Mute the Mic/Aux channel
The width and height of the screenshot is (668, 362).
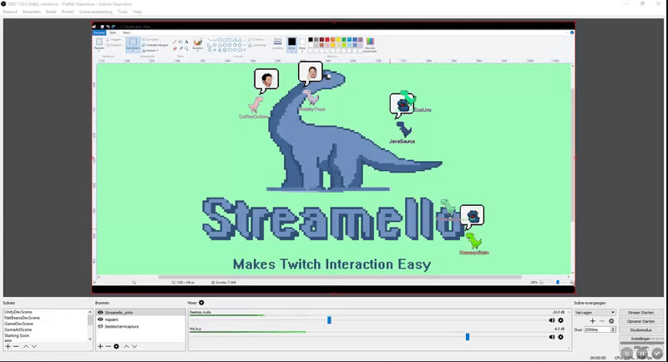[x=552, y=337]
